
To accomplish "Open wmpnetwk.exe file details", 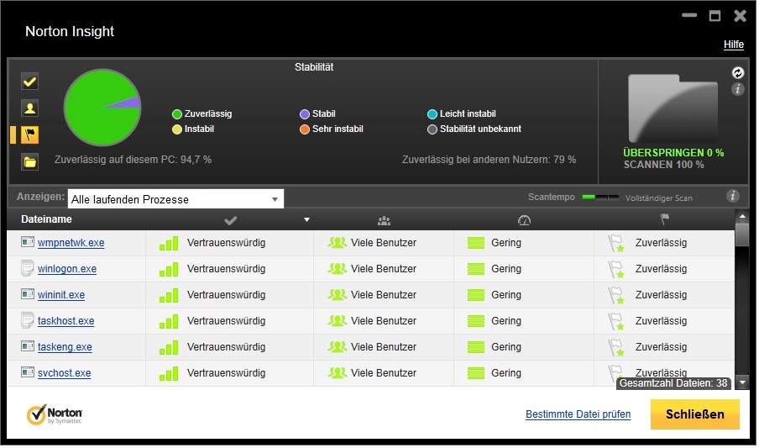I will [x=71, y=244].
